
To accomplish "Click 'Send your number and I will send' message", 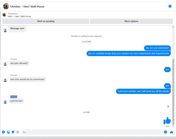I will pyautogui.click(x=143, y=91).
